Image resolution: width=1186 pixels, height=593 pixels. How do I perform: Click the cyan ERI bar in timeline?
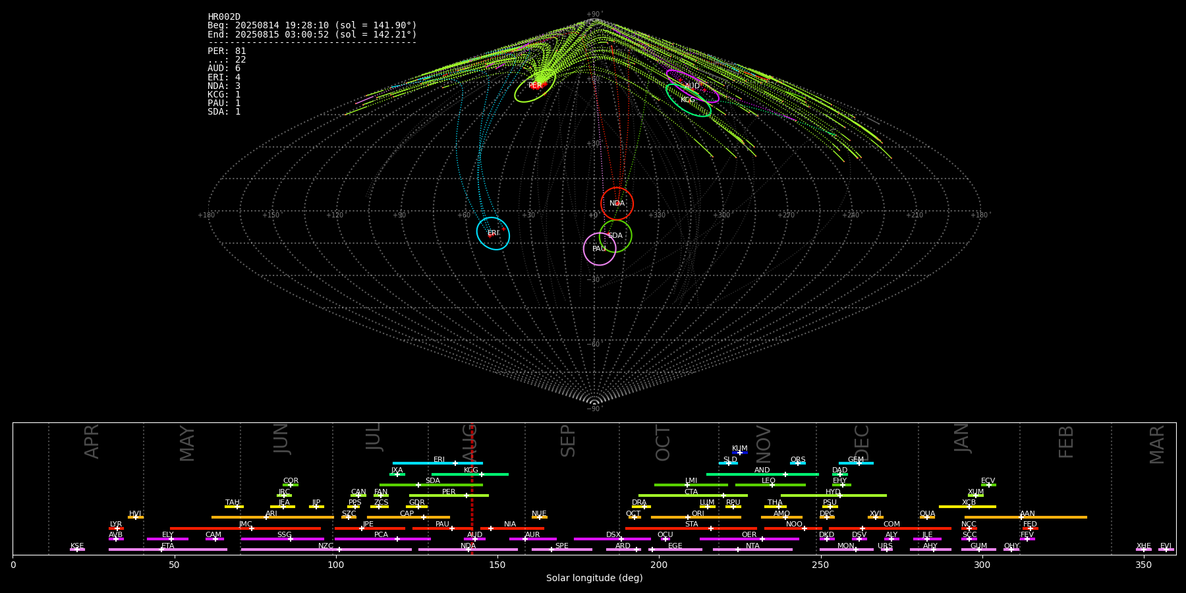click(438, 463)
